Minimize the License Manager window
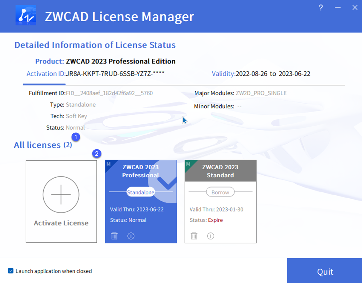The image size is (362, 283). [x=338, y=8]
